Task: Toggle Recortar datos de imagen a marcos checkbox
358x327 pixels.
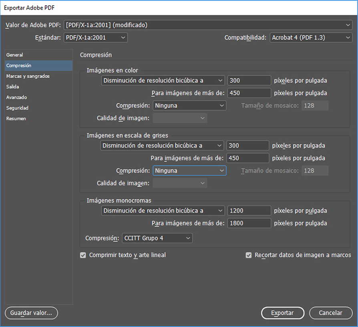Action: 249,255
